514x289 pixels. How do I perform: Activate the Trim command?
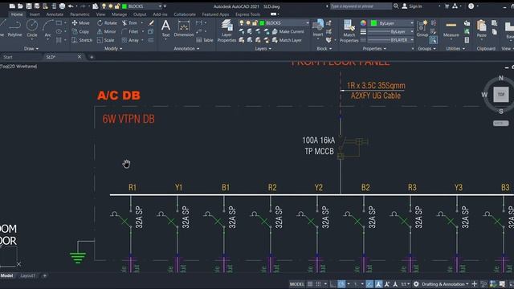(129, 23)
